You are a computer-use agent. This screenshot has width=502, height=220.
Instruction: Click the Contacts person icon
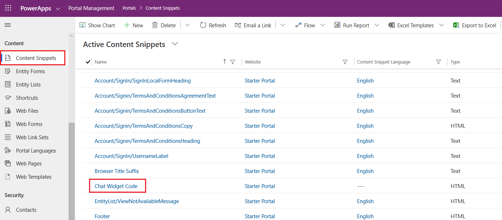(x=8, y=210)
